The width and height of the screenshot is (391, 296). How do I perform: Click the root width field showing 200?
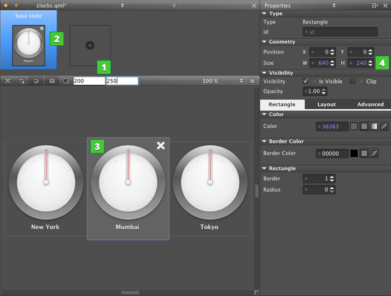coord(89,81)
